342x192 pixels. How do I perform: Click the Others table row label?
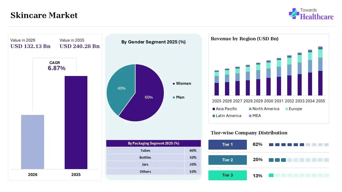145,171
